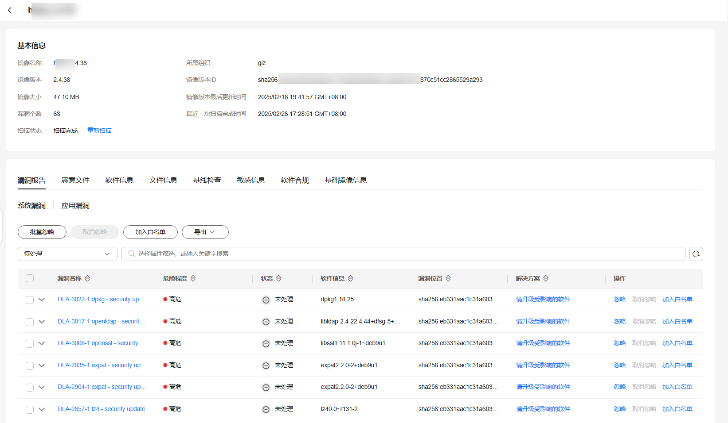Screen dimensions: 728x423
Task: Open DLA-3022-1 dpkg vulnerability link
Action: pos(101,300)
